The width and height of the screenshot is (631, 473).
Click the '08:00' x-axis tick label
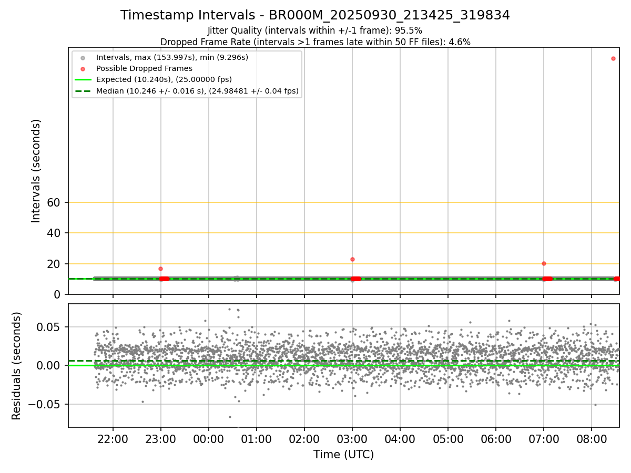(592, 439)
